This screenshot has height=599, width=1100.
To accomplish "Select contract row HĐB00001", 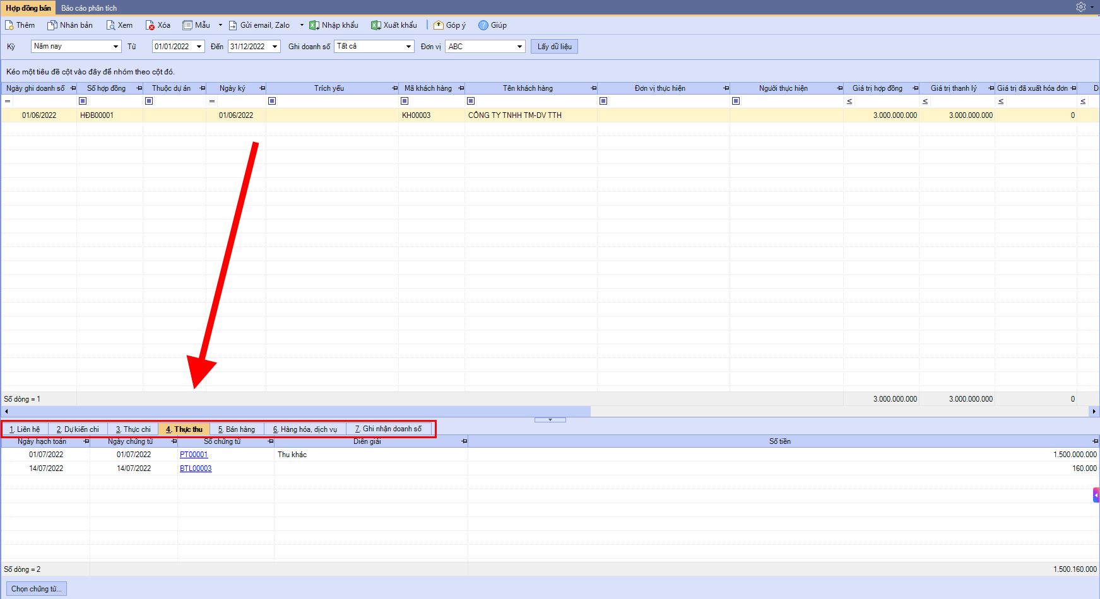I will pos(550,115).
